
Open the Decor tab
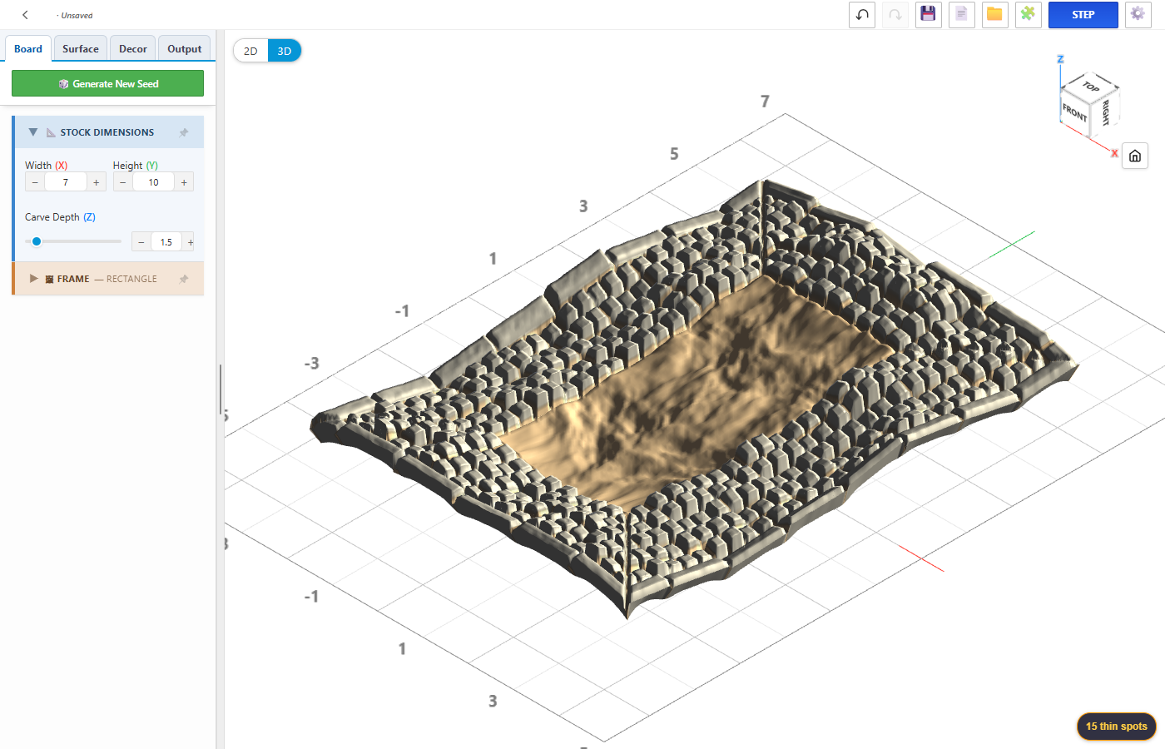point(133,48)
